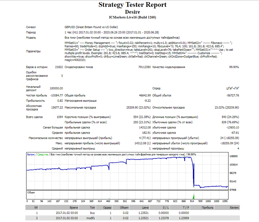
Task: Click profit factor value 0.82
Action: (x=60, y=101)
